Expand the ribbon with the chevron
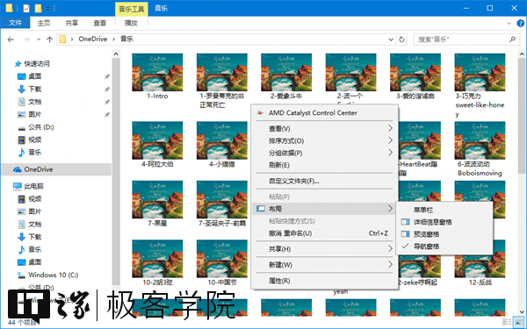This screenshot has width=527, height=329. pos(509,23)
